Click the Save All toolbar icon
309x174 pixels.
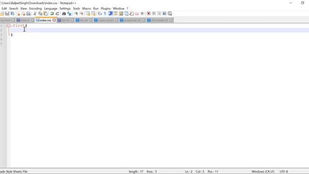13,14
